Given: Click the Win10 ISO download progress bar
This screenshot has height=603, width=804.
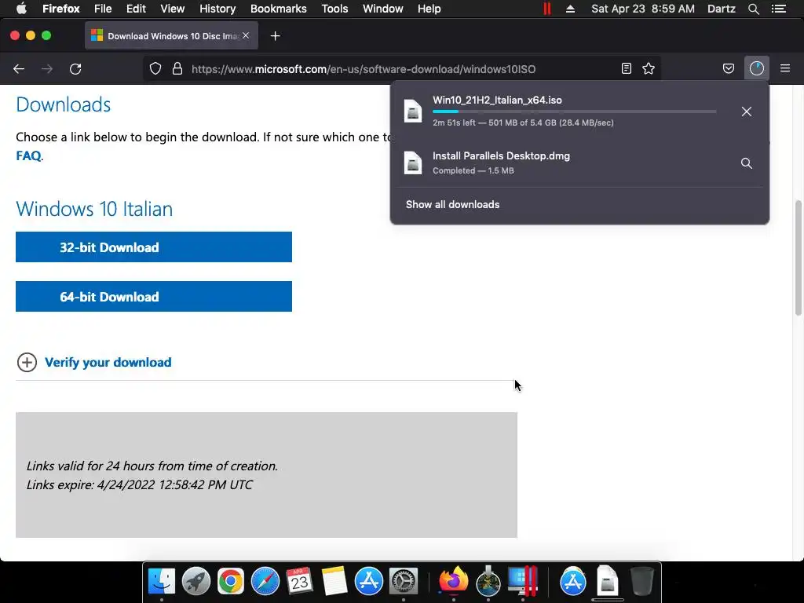Looking at the screenshot, I should pos(574,111).
